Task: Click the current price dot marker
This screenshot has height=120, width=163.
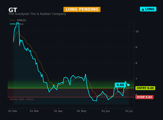Action: pos(128,85)
